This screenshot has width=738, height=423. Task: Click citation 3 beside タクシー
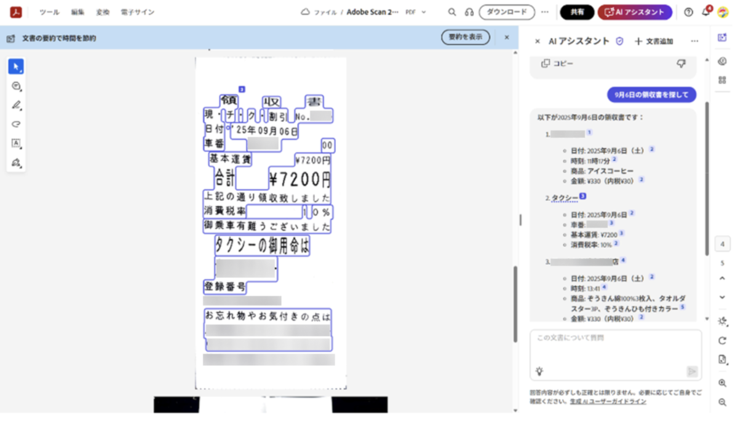[582, 197]
